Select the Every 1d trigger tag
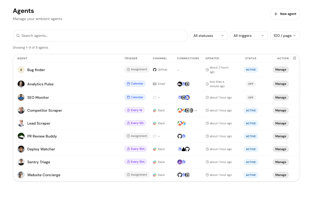 pos(134,110)
